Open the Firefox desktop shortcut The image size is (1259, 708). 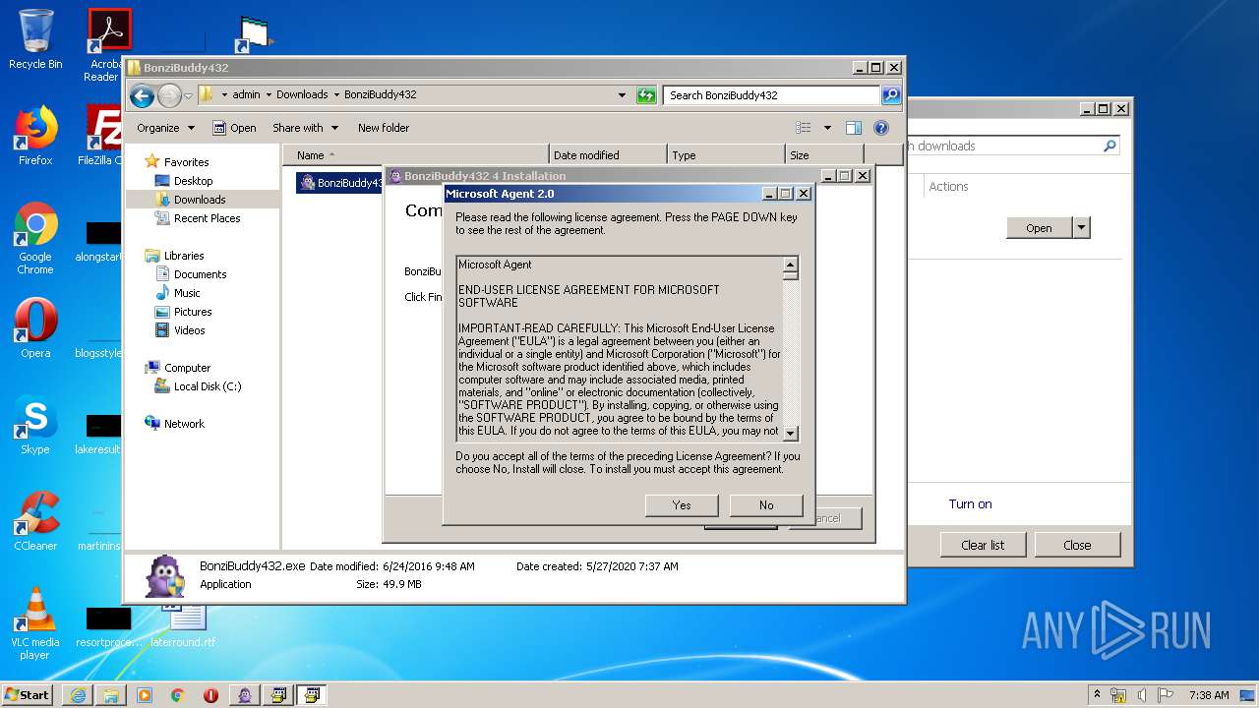(35, 136)
